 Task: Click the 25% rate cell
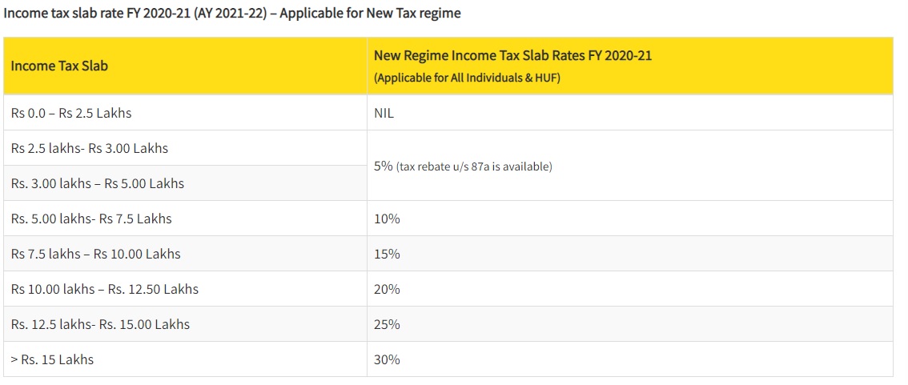[387, 324]
